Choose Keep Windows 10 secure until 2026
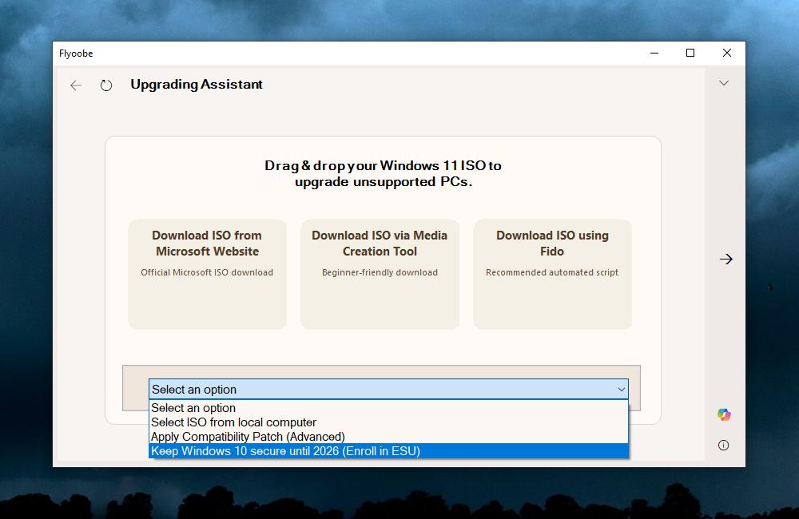 click(388, 451)
